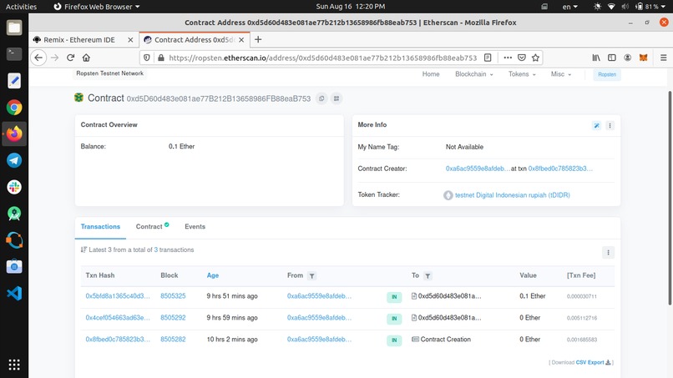
Task: Open More Info options menu
Action: [x=610, y=125]
